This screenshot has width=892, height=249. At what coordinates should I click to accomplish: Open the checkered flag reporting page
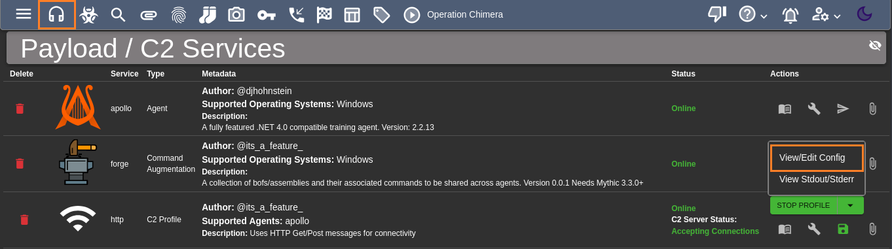[324, 14]
